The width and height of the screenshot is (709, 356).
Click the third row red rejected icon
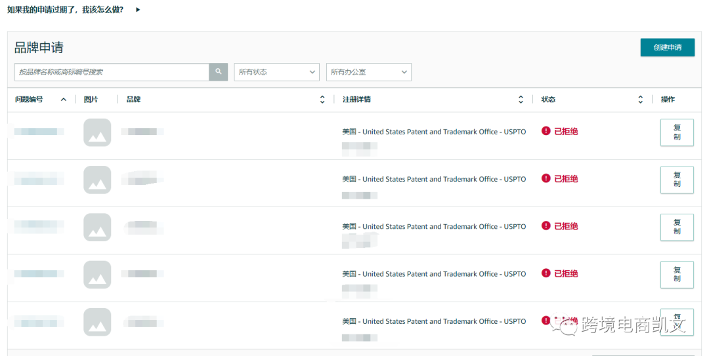(x=546, y=226)
